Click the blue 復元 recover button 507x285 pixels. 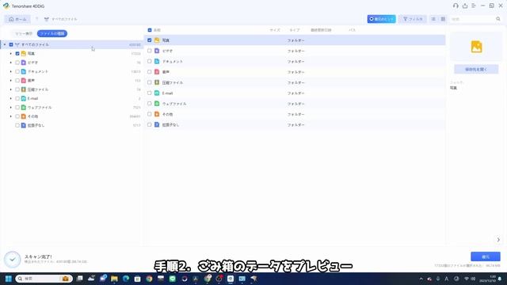click(486, 256)
